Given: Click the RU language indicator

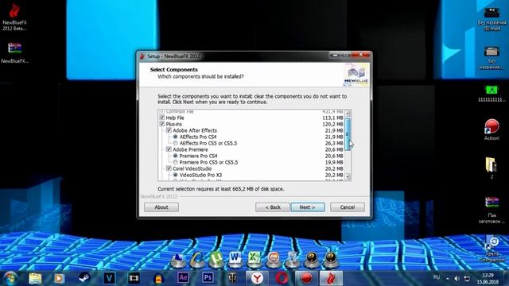Looking at the screenshot, I should tap(437, 277).
